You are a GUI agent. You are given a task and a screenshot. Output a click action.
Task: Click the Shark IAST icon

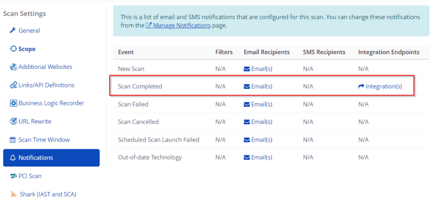[14, 194]
